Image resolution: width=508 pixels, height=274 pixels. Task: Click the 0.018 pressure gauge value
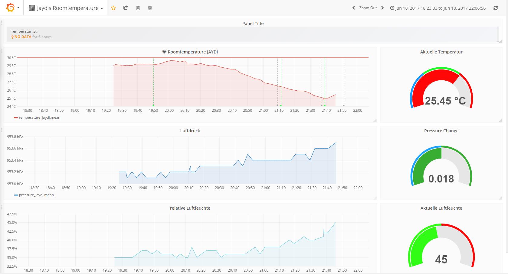click(x=441, y=179)
